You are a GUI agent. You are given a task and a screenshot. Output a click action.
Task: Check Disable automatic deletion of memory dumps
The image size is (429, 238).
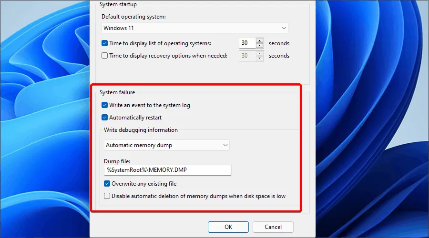tap(107, 196)
